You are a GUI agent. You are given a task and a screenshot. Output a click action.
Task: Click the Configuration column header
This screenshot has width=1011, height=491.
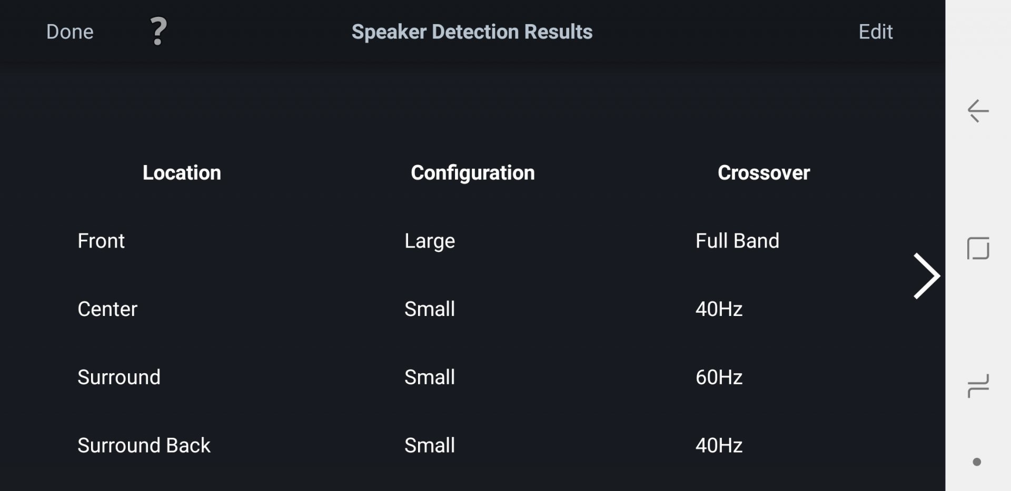coord(472,173)
